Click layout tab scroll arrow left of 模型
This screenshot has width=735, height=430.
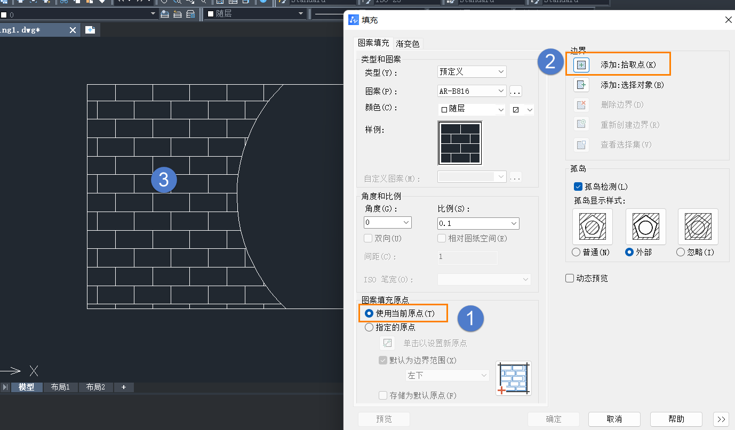pos(5,387)
